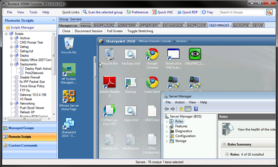Expand Diagnostics node in Server Manager
Image resolution: width=278 pixels, height=167 pixels.
(167, 131)
